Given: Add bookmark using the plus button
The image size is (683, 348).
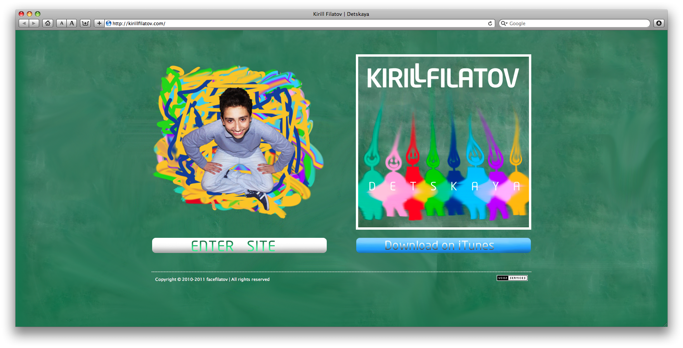Looking at the screenshot, I should tap(99, 23).
